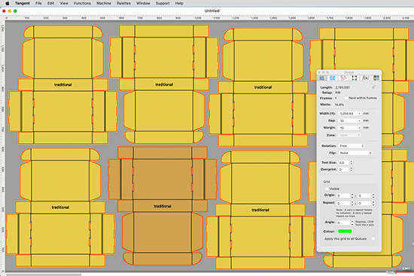Click the green grid Colour swatch

point(345,231)
